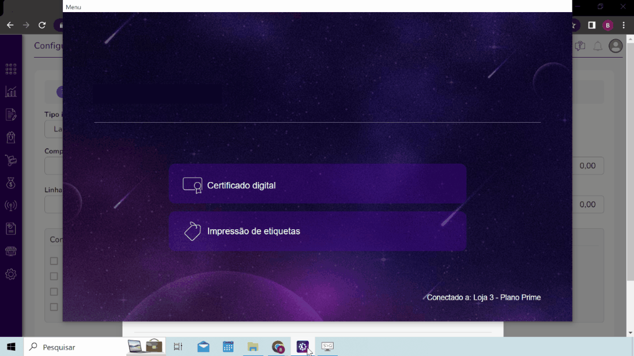634x356 pixels.
Task: Click 'Conectado a: Loja 3 - Plano Prime' text
Action: 484,297
